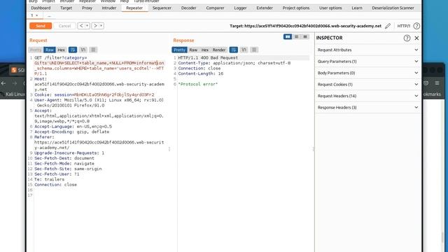The height and width of the screenshot is (252, 448).
Task: Open the forward history dropdown arrow
Action: (x=101, y=26)
